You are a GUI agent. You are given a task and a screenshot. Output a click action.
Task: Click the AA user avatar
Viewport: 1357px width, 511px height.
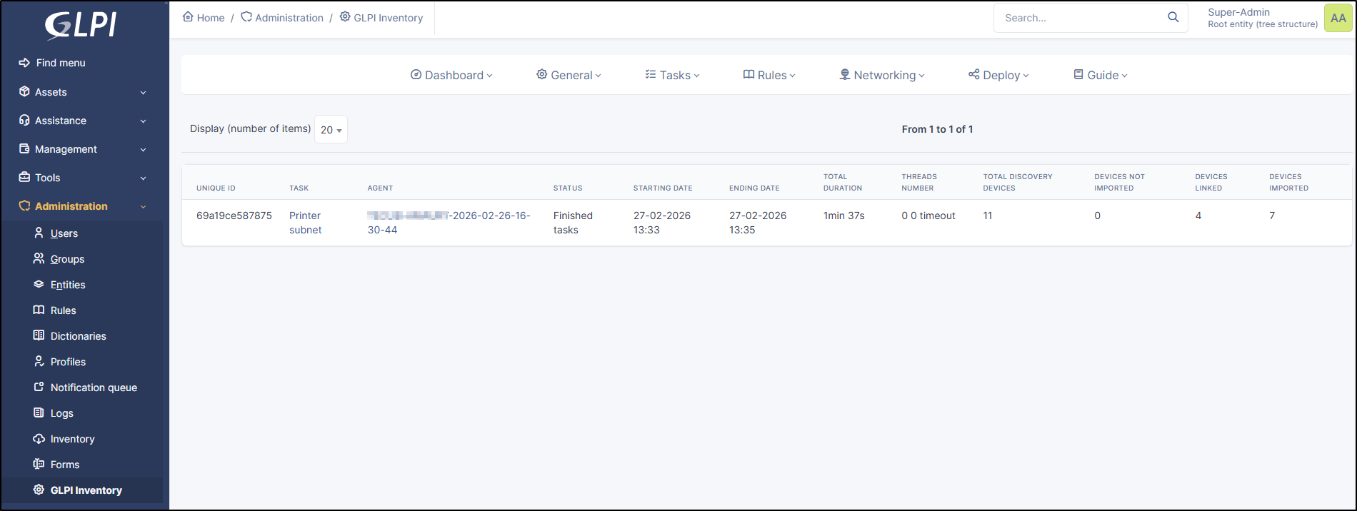point(1338,18)
